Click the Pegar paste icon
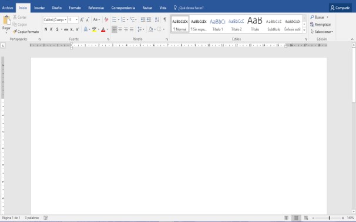Viewport: 356px width, 222px height. (x=7, y=20)
